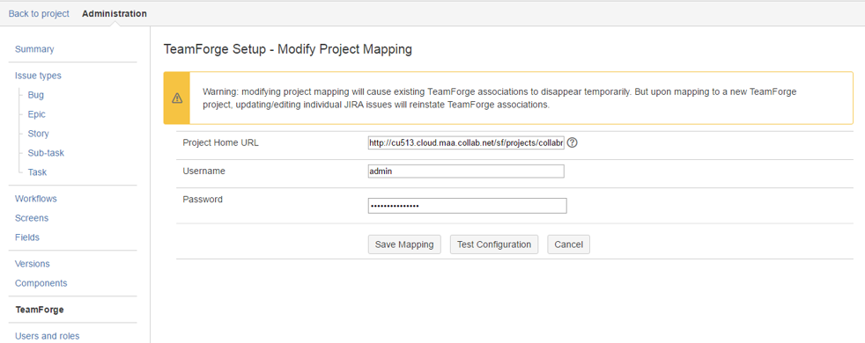Focus the Project Home URL field
This screenshot has width=865, height=343.
466,143
